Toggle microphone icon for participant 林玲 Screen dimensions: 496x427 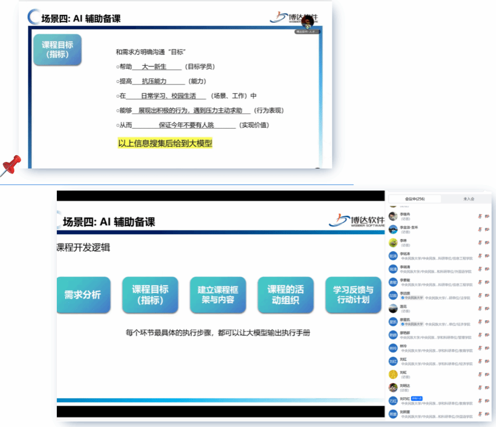click(x=479, y=348)
